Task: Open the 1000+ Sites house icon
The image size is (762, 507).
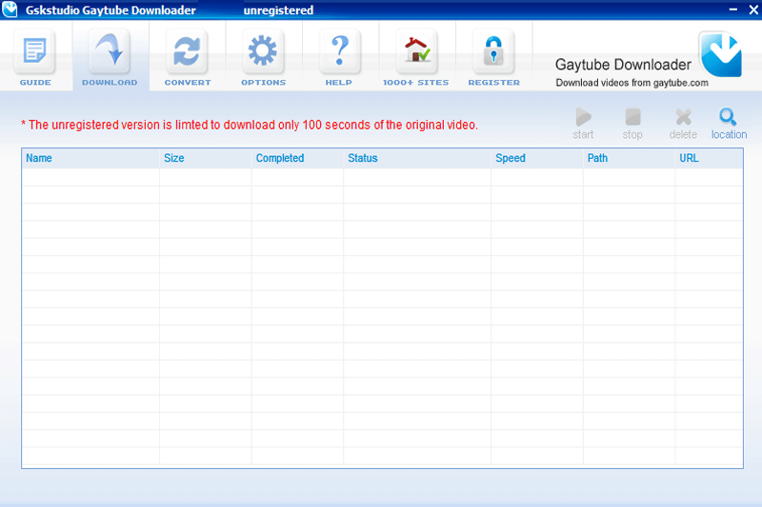Action: click(416, 51)
